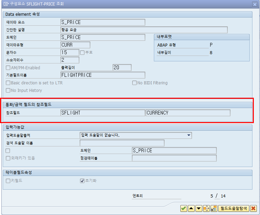The height and width of the screenshot is (215, 260).
Task: Click the empty 점검테이블 field
Action: click(174, 158)
